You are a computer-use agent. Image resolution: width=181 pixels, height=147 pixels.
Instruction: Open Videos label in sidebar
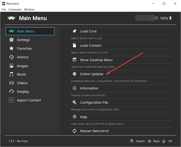click(22, 83)
